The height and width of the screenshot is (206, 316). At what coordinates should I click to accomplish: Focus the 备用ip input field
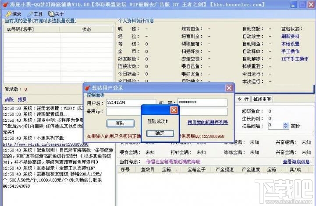click(x=167, y=112)
